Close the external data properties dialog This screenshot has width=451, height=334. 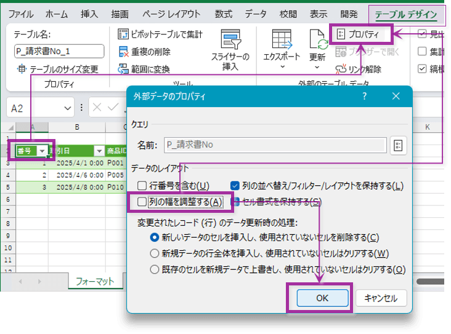pyautogui.click(x=396, y=96)
